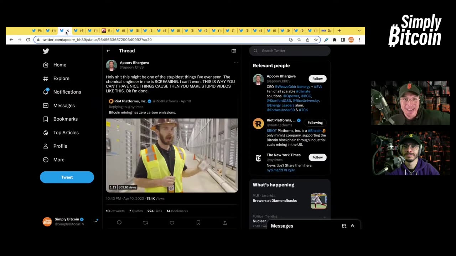This screenshot has width=456, height=256.
Task: Open Riot Platforms avatar in Relevant people
Action: pos(258,123)
